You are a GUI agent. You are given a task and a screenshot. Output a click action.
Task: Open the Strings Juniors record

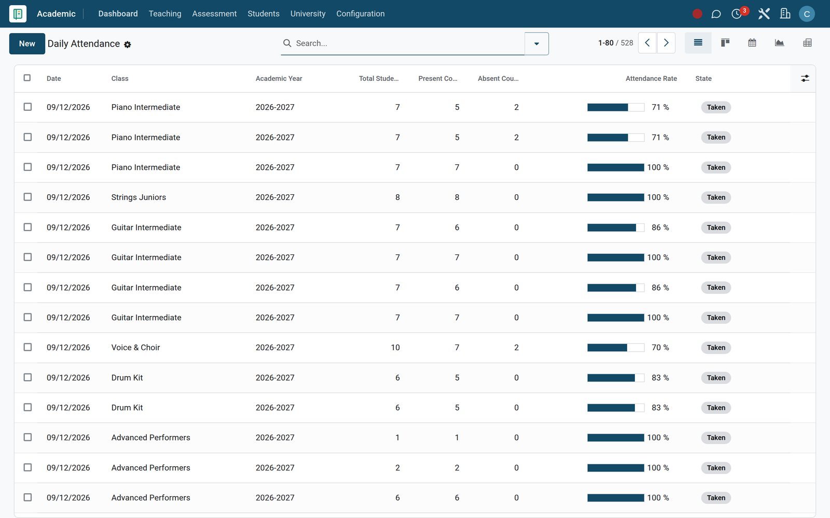[139, 197]
